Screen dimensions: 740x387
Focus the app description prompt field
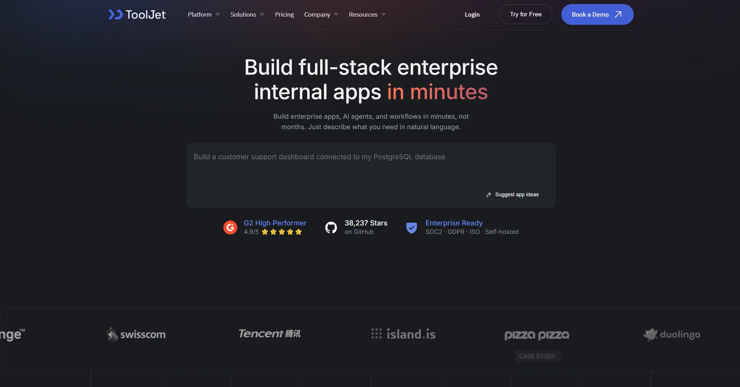[371, 175]
